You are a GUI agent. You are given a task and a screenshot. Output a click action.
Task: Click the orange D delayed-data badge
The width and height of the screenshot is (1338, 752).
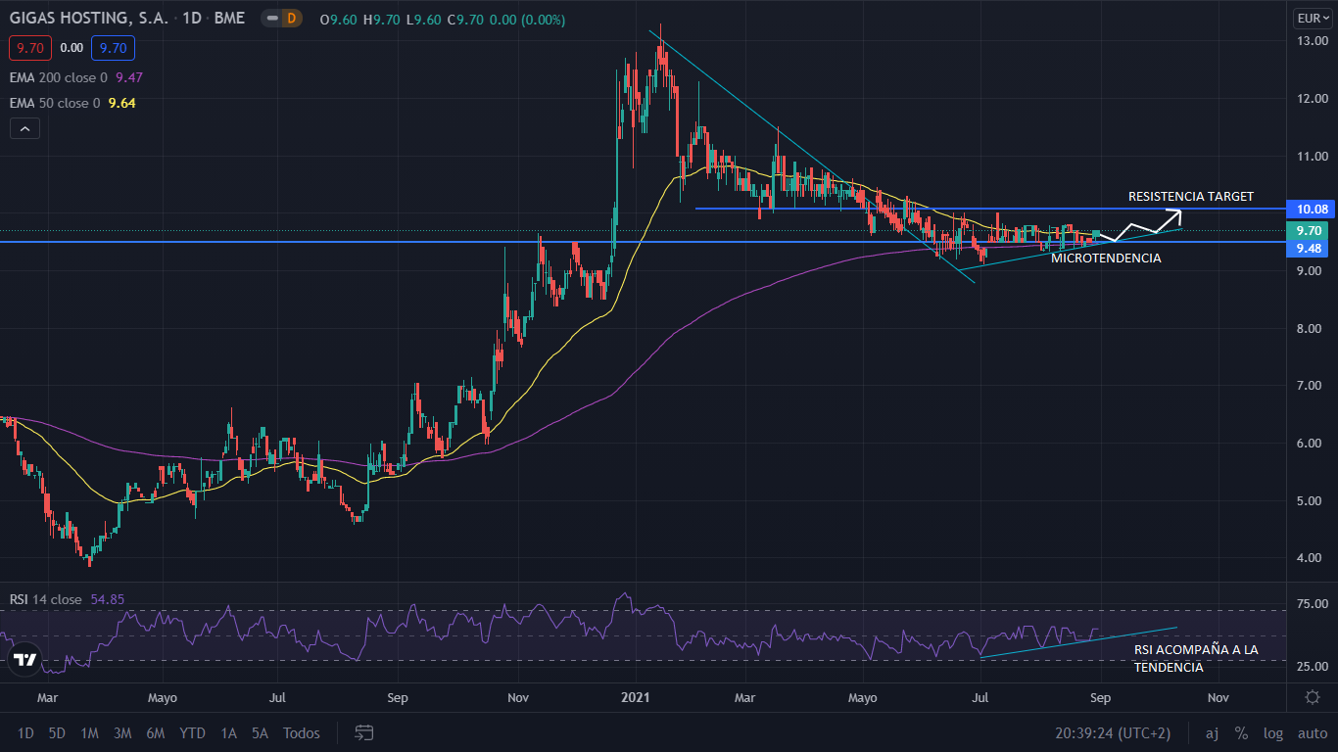(291, 19)
